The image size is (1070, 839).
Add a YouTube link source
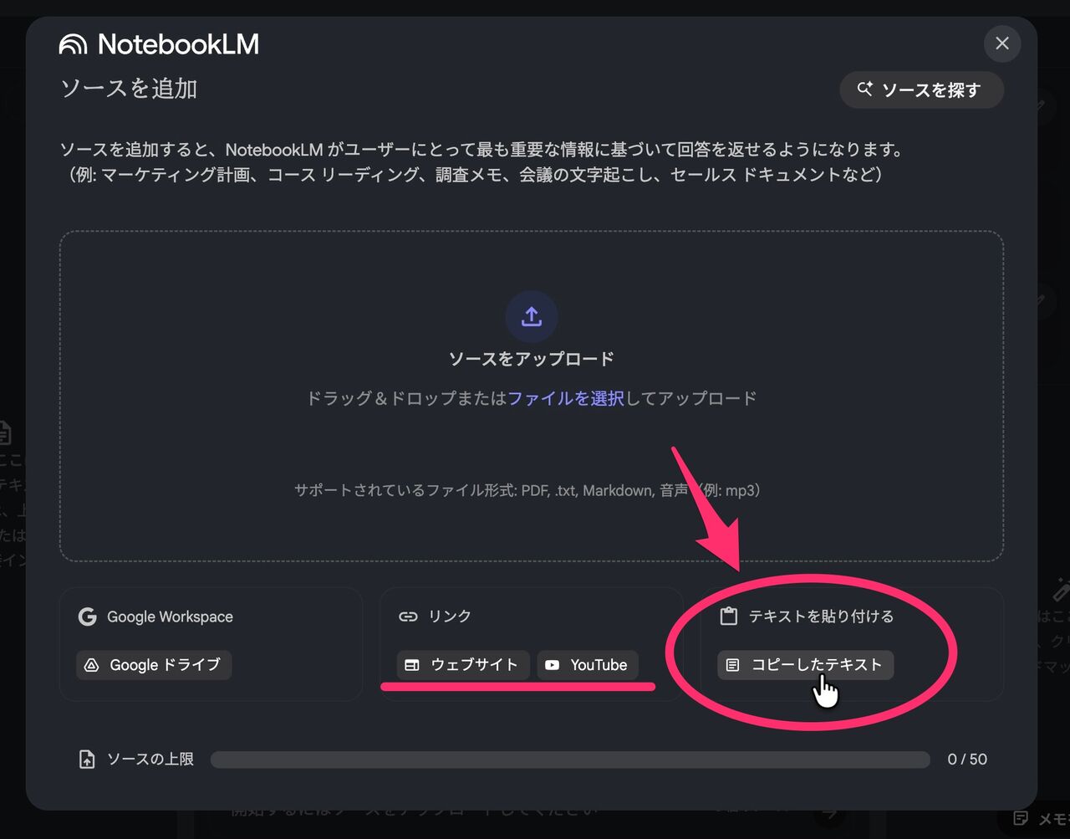tap(588, 665)
